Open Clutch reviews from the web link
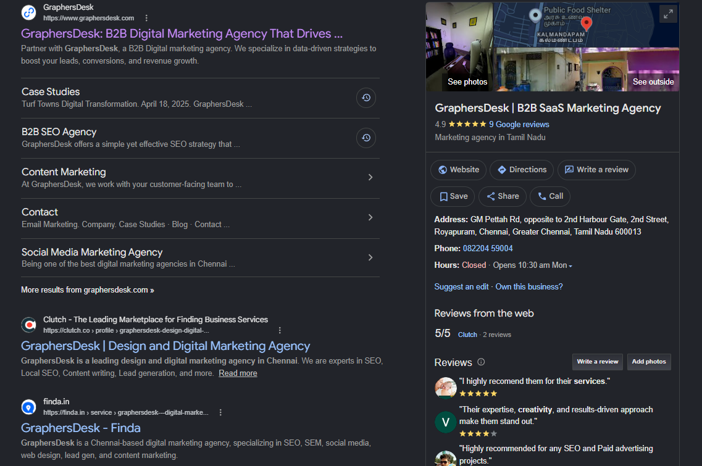The height and width of the screenshot is (466, 702). point(467,335)
